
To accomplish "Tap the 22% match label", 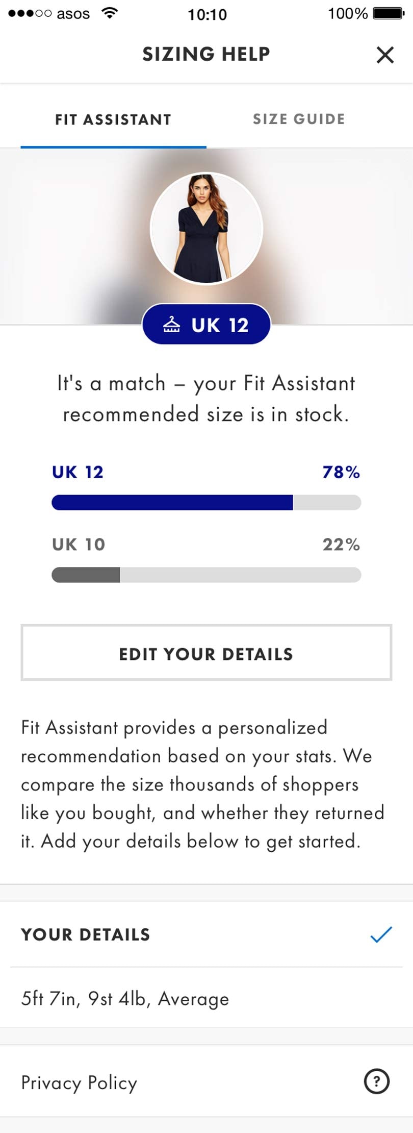I will coord(341,545).
